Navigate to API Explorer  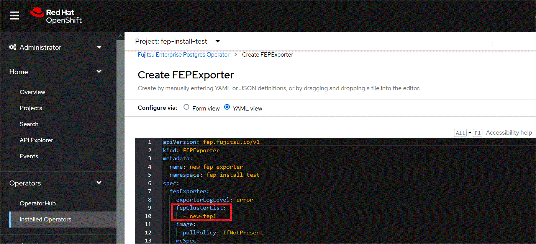click(36, 140)
